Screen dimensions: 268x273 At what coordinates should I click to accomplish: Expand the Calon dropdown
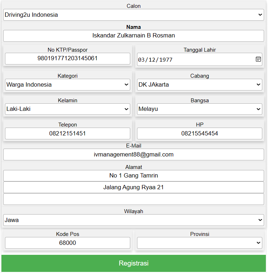[x=133, y=15]
